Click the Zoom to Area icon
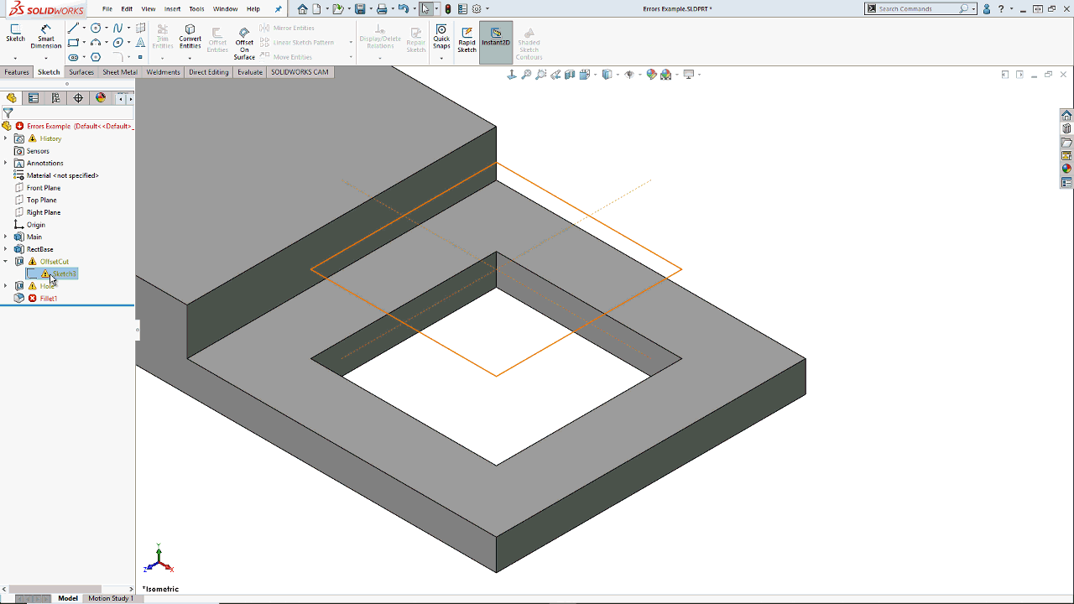 coord(541,75)
